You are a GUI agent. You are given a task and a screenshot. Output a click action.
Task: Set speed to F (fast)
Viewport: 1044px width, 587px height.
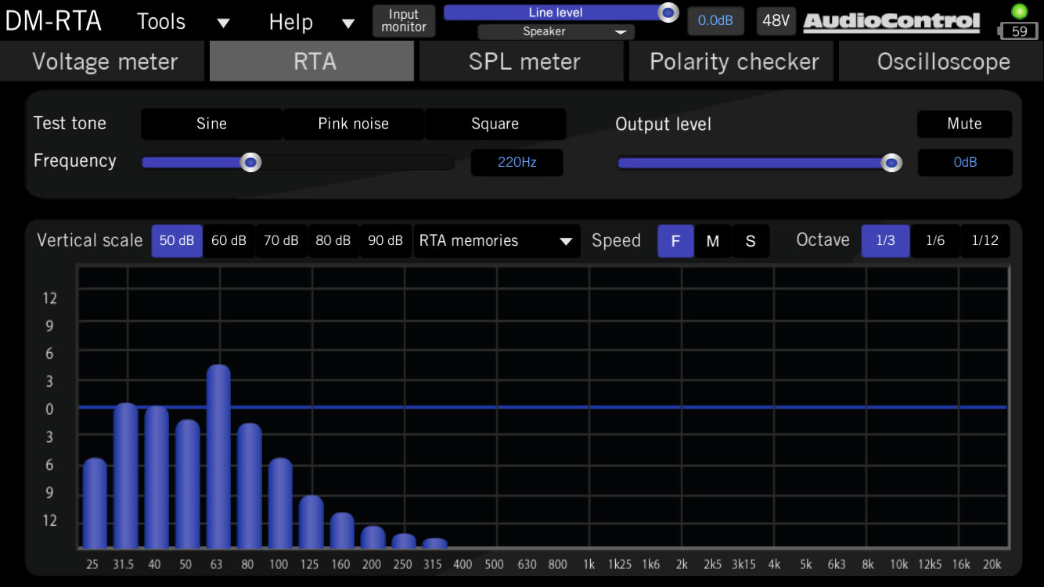675,241
